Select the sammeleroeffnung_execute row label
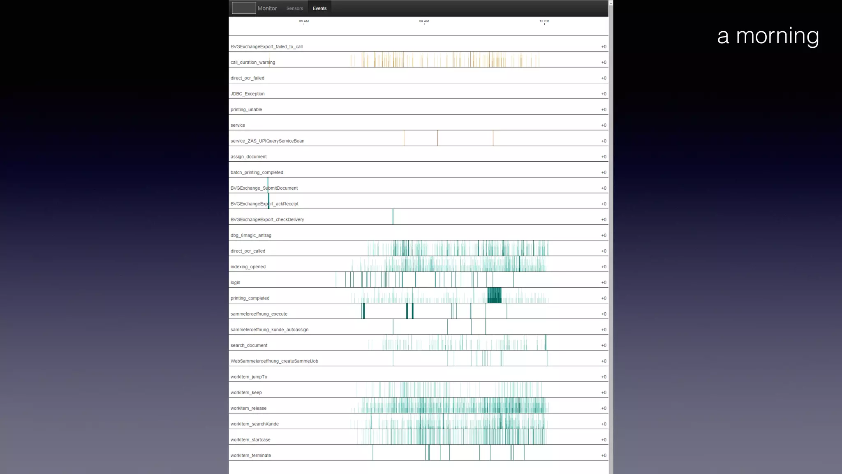The height and width of the screenshot is (474, 842). (x=259, y=314)
